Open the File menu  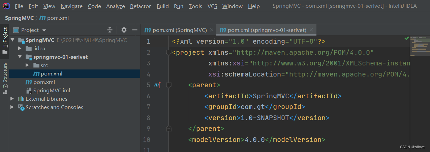[19, 6]
